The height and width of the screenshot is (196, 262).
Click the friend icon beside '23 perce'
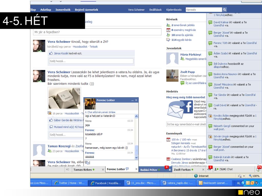coord(49,151)
